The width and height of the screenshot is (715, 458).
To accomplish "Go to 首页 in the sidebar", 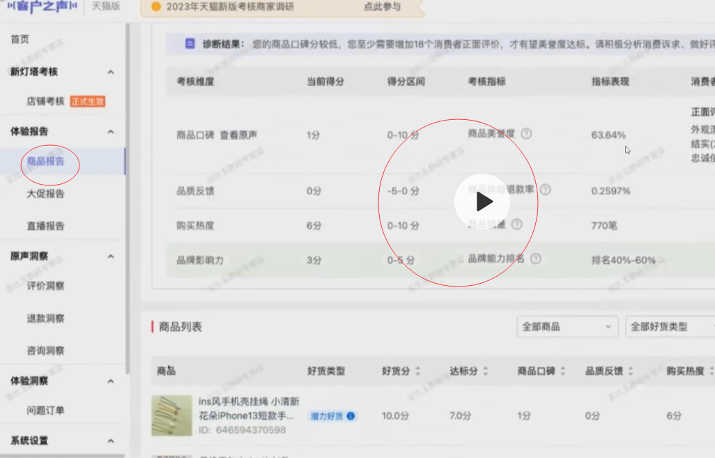I will pyautogui.click(x=20, y=39).
